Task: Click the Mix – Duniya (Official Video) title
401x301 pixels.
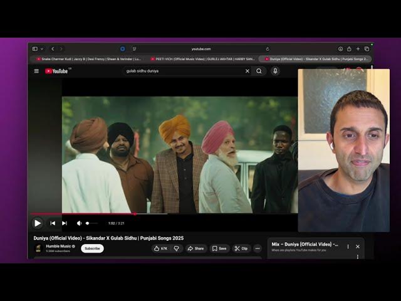Action: click(x=305, y=245)
